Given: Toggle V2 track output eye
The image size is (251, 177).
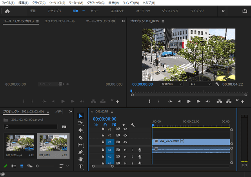Looking at the screenshot, I should [125, 135].
